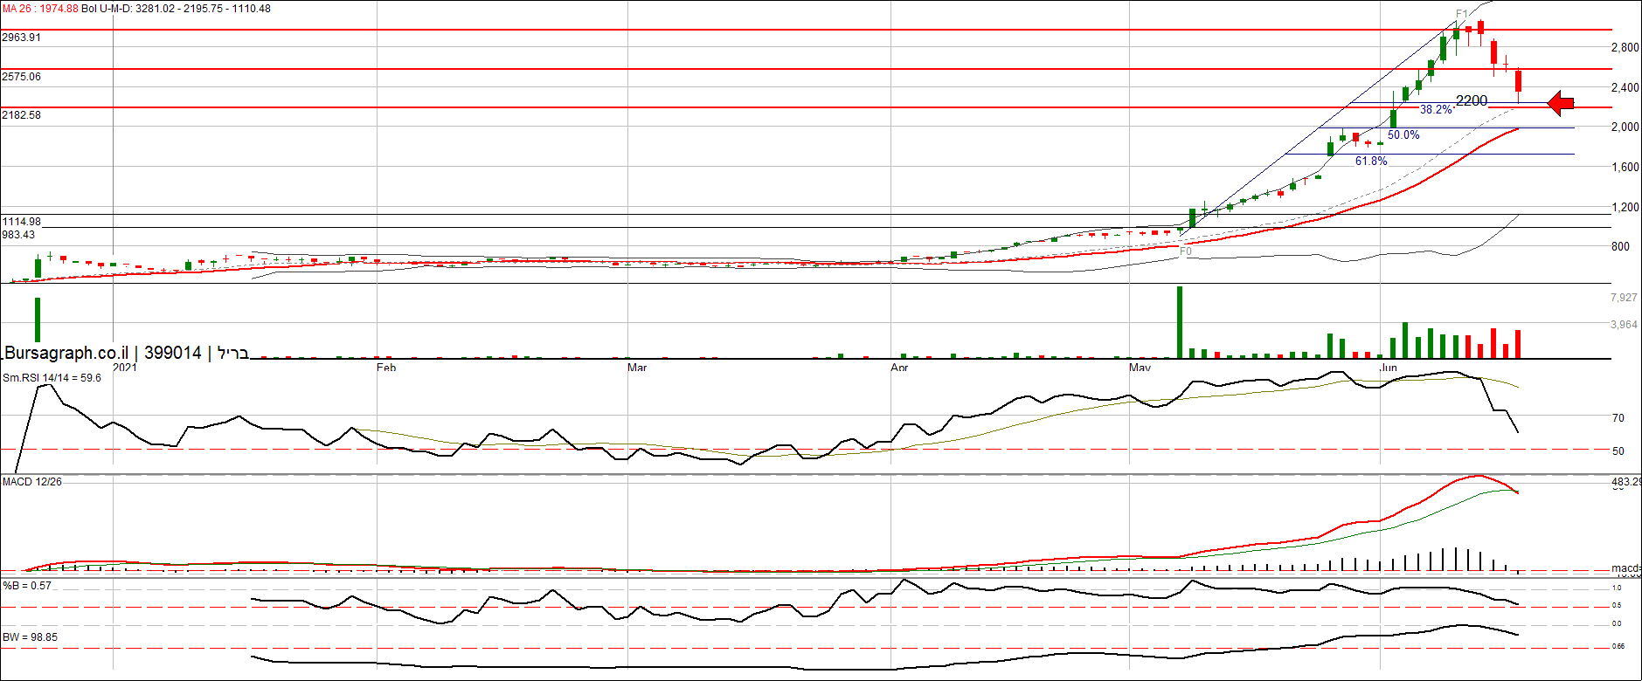The height and width of the screenshot is (681, 1642).
Task: Click the F0 Fibonacci anchor label
Action: pyautogui.click(x=1186, y=251)
